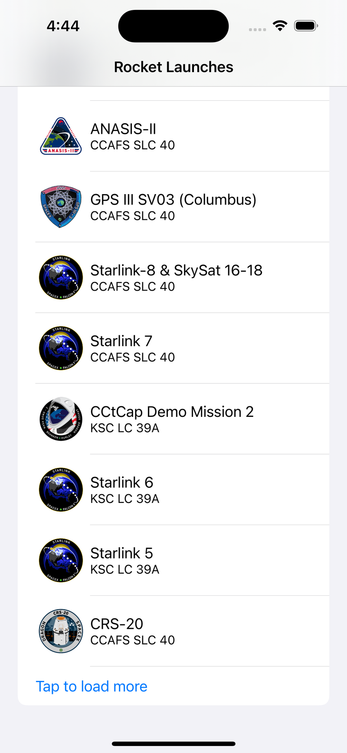Tap the battery indicator icon
This screenshot has height=753, width=347.
click(x=306, y=26)
